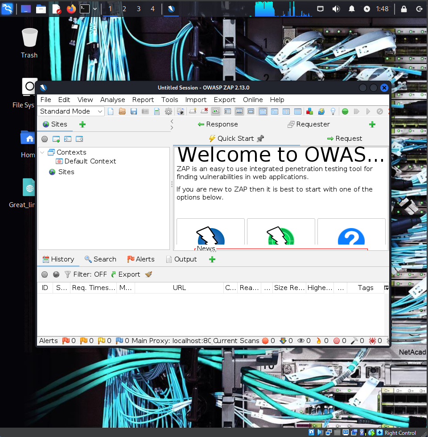The height and width of the screenshot is (437, 428).
Task: Click the Check for Updates arrows icon
Action: [x=321, y=111]
